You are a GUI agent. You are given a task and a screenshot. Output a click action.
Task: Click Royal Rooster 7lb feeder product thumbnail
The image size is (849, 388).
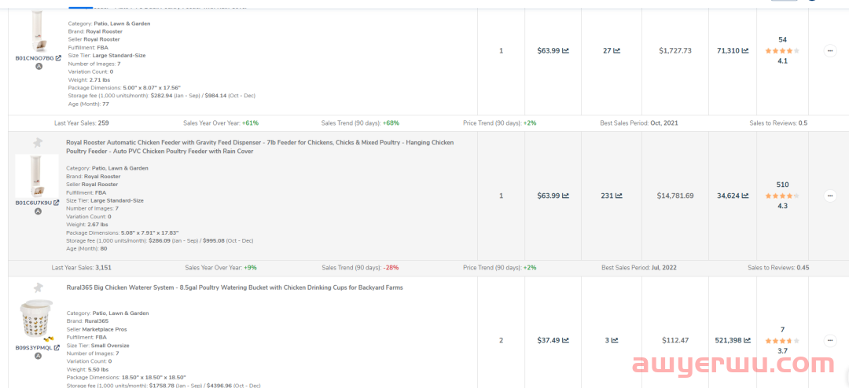[36, 176]
